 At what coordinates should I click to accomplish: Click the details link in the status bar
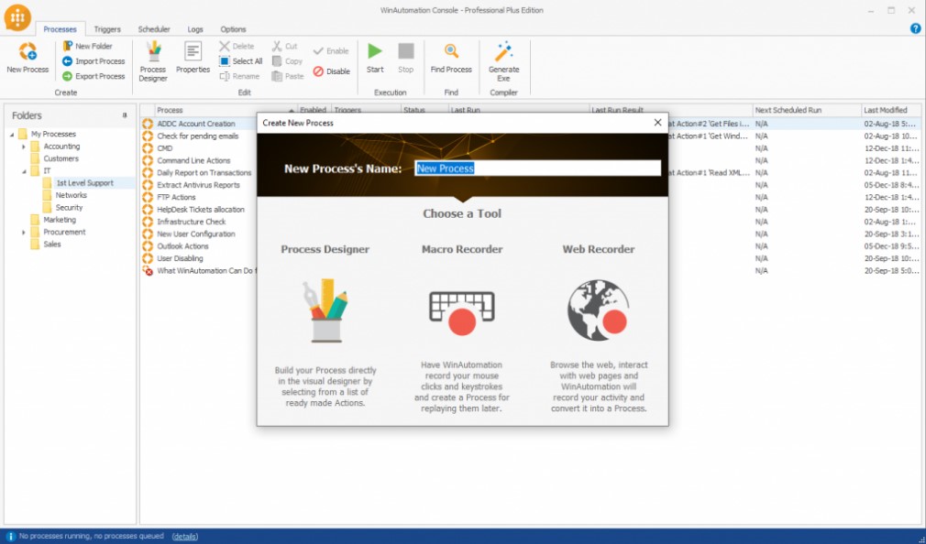click(x=183, y=536)
